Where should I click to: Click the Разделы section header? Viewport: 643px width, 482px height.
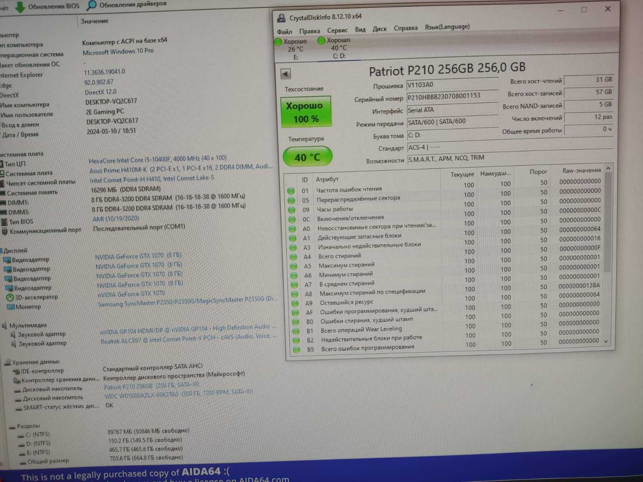point(28,426)
